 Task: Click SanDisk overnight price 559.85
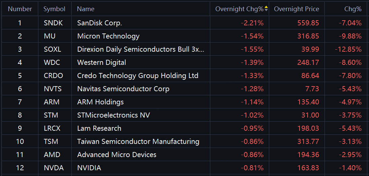click(x=308, y=23)
